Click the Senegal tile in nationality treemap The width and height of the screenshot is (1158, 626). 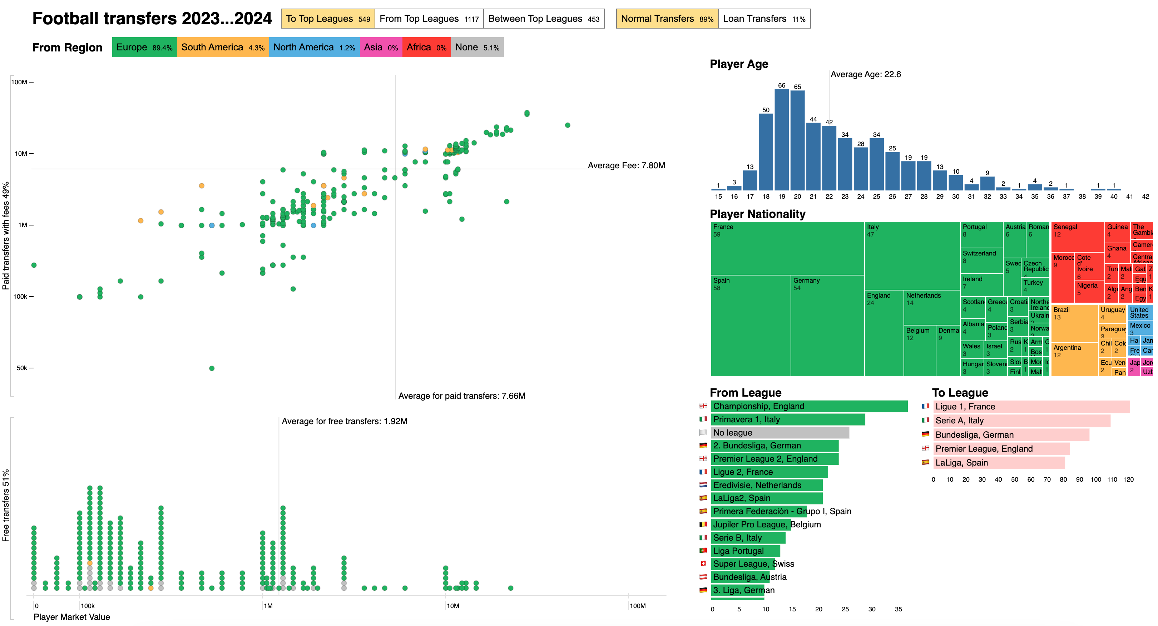[1078, 237]
